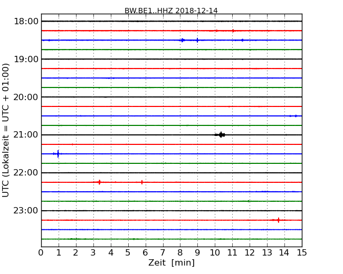Image resolution: width=343 pixels, height=274 pixels.
Task: Click the red spike on the 23:15 trace
Action: click(278, 220)
